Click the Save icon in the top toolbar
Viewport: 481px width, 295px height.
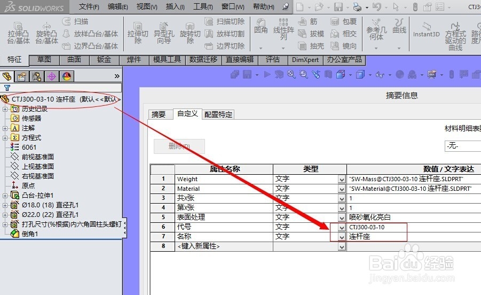[x=338, y=6]
